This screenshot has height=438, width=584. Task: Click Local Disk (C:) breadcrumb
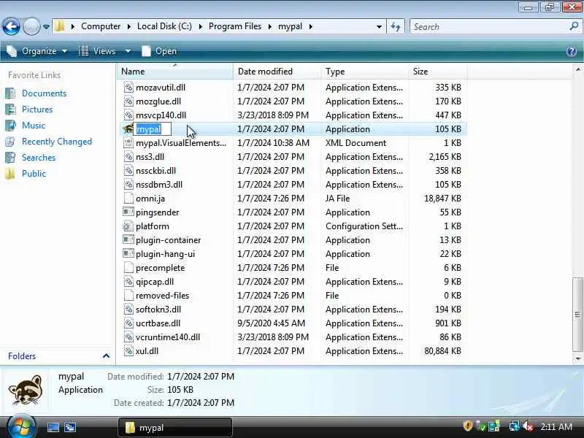click(165, 26)
